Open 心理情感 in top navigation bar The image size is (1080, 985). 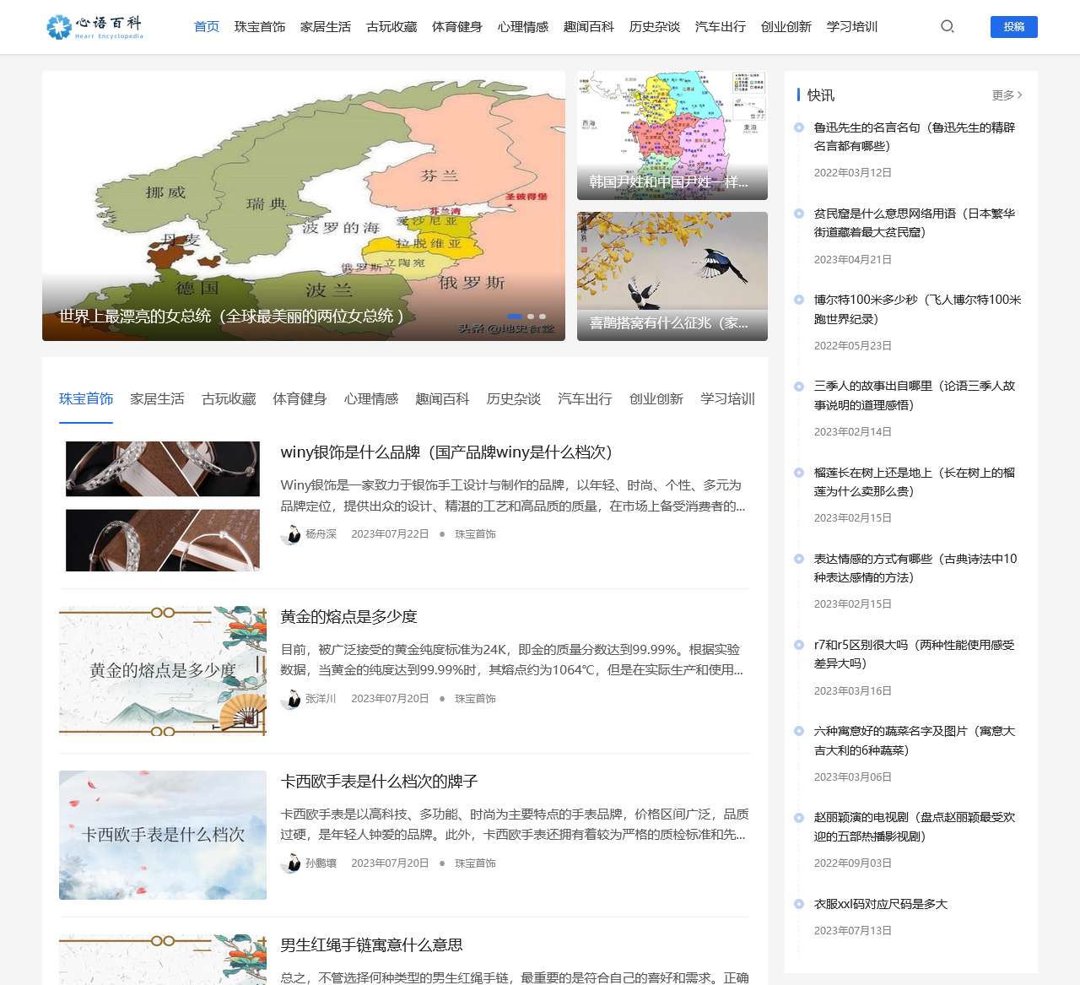(523, 27)
